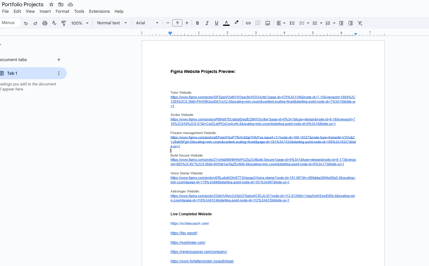Open the text color picker
This screenshot has width=429, height=266.
[226, 23]
